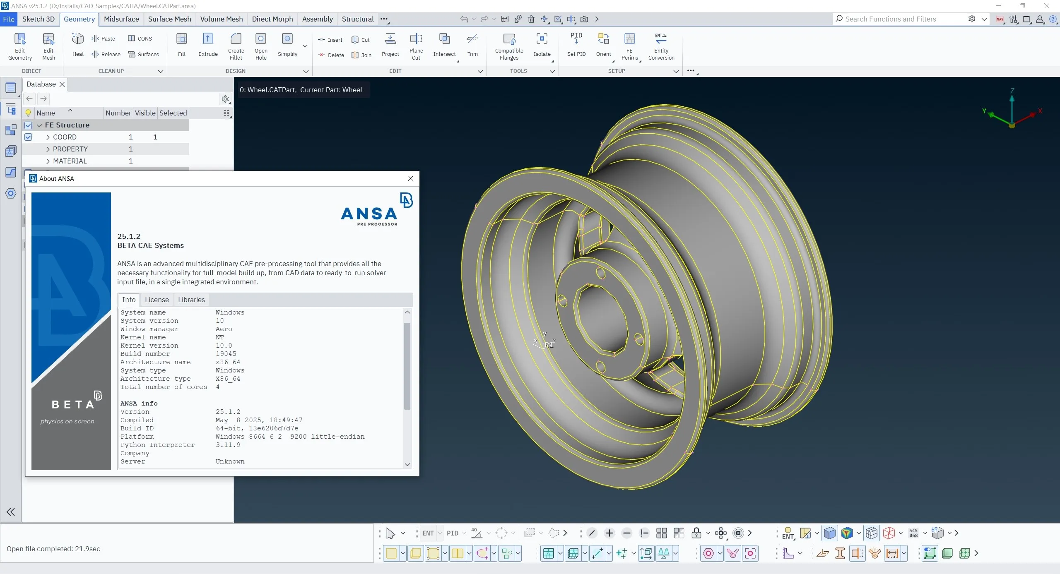Image resolution: width=1060 pixels, height=574 pixels.
Task: Expand the PROPERTY tree node
Action: point(48,149)
